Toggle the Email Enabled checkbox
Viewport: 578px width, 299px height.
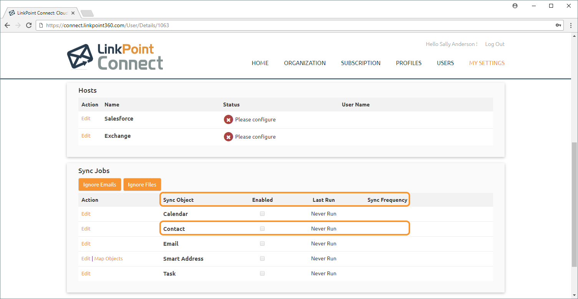[x=262, y=243]
